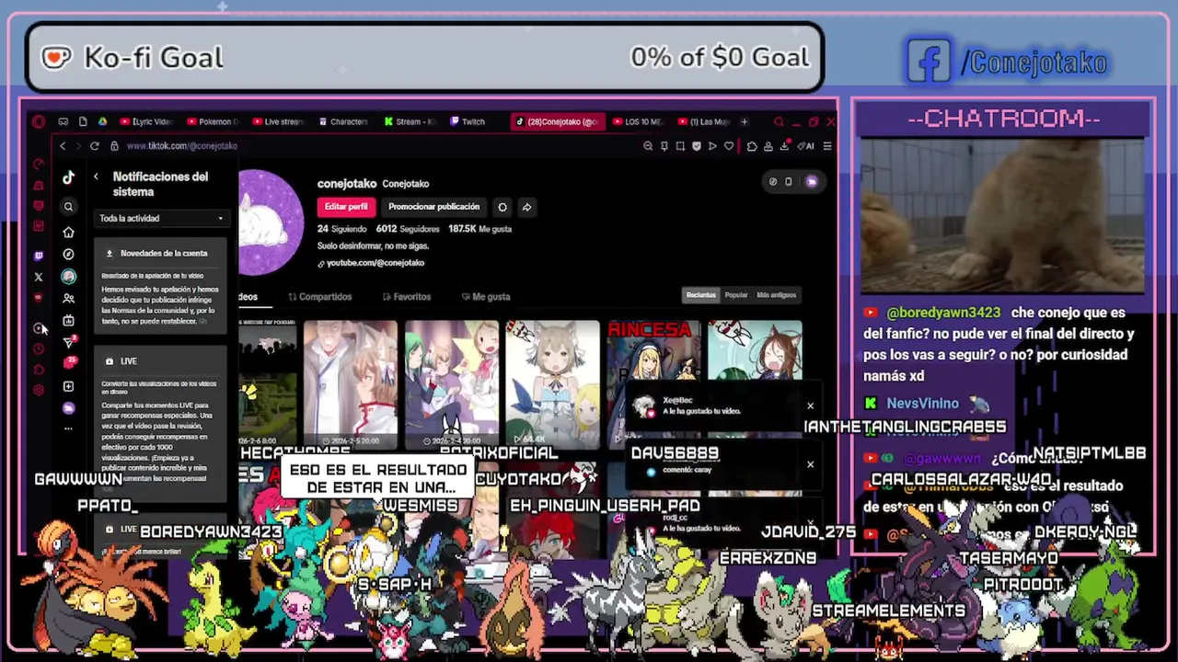The width and height of the screenshot is (1178, 662).
Task: Open the avatar in TikTok top-right pill
Action: tap(811, 182)
